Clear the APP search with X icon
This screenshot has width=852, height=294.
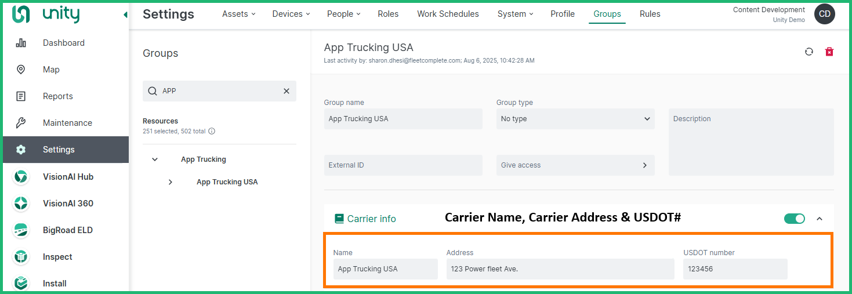pos(286,91)
